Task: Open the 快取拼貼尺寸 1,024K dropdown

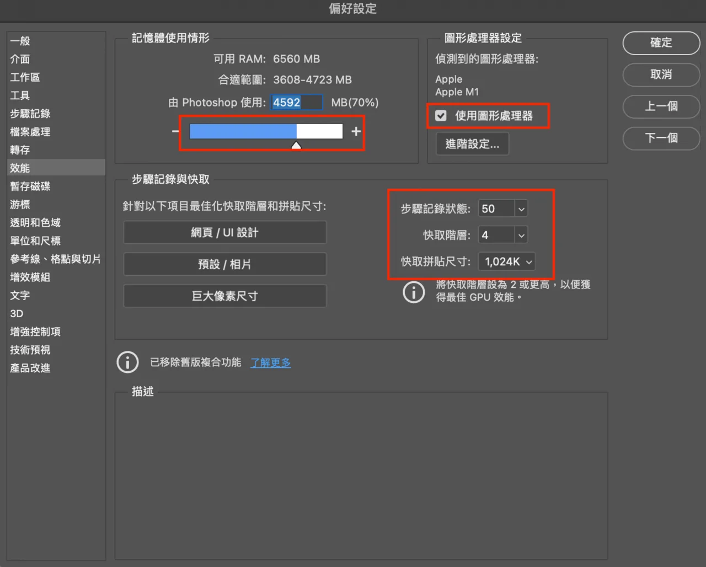Action: [507, 262]
